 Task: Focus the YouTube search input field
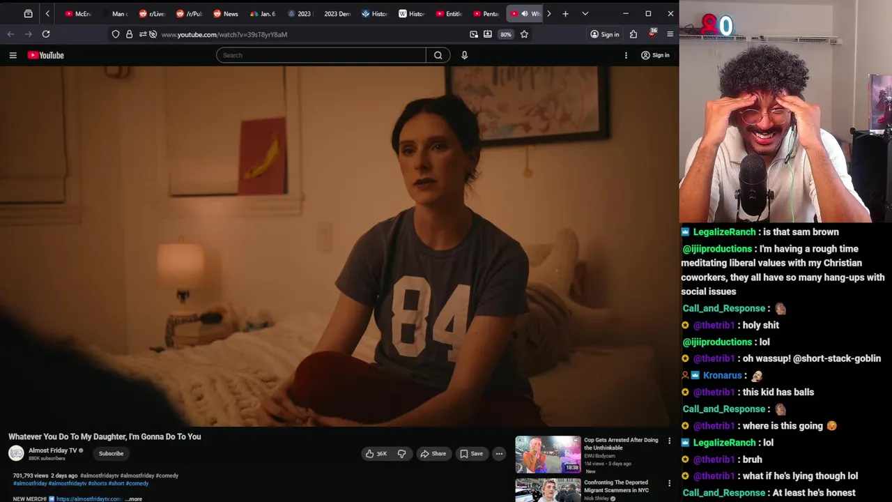coord(321,55)
